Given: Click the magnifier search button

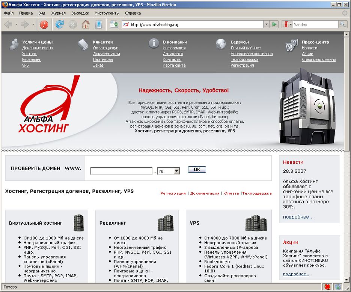Looking at the screenshot, I should pos(343,24).
